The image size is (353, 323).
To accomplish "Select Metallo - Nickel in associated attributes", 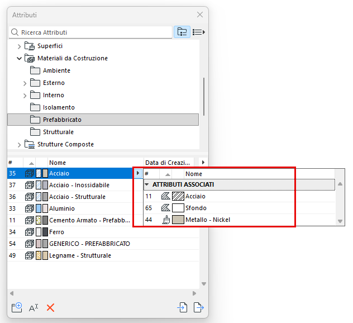I will pyautogui.click(x=239, y=220).
